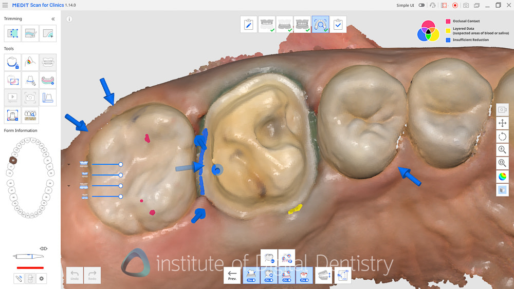Select the brush selection trimming tool
The width and height of the screenshot is (514, 289).
[30, 33]
